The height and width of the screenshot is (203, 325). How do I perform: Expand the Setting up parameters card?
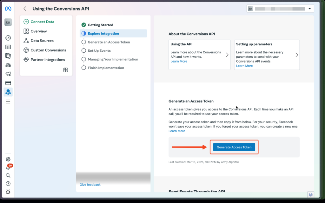(267, 55)
